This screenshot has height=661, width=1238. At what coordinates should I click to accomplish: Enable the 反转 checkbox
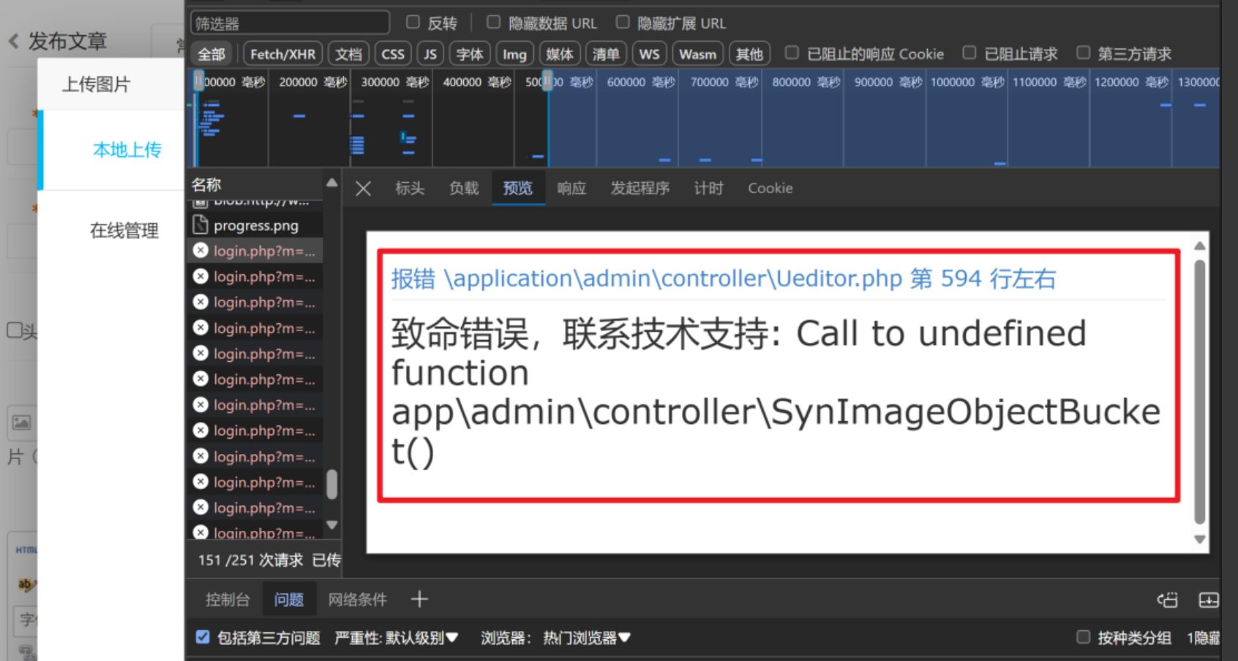click(x=413, y=21)
